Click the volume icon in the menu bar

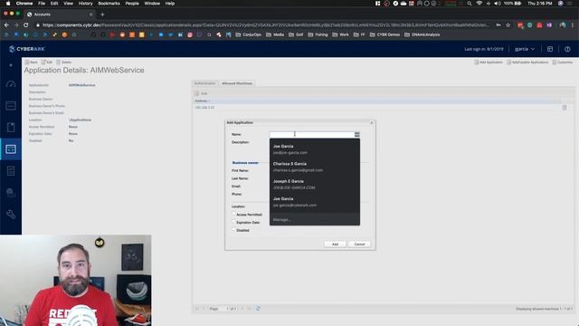(498, 4)
